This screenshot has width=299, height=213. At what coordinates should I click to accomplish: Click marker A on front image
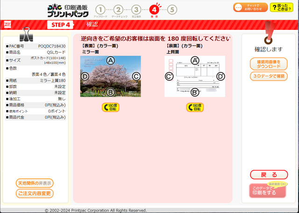(110, 60)
